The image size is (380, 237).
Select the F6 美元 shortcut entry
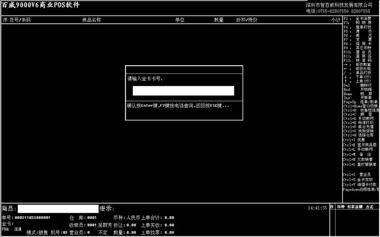(357, 35)
